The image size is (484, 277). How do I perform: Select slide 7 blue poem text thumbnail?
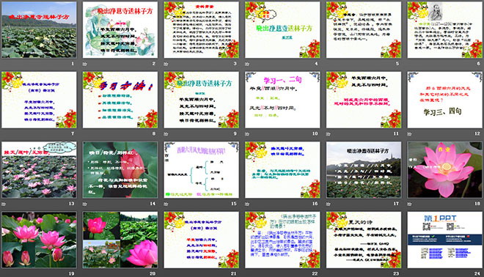pyautogui.click(x=39, y=100)
